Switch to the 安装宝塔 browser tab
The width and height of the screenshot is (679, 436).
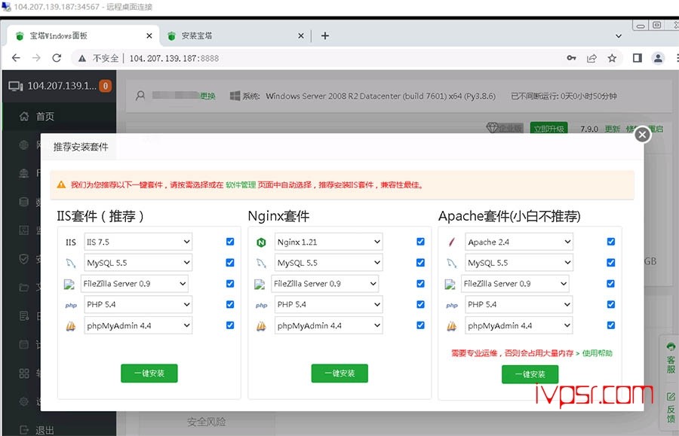pyautogui.click(x=235, y=36)
